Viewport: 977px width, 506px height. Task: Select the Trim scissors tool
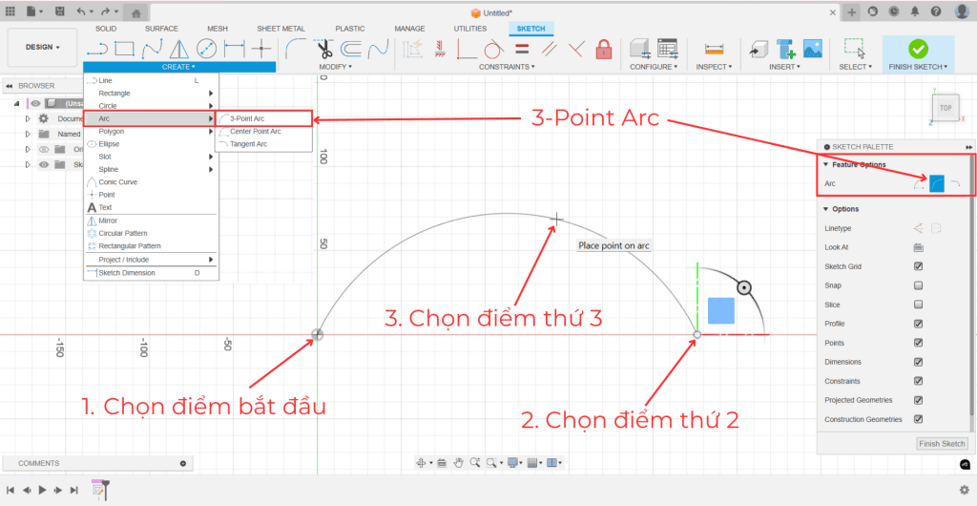[325, 48]
